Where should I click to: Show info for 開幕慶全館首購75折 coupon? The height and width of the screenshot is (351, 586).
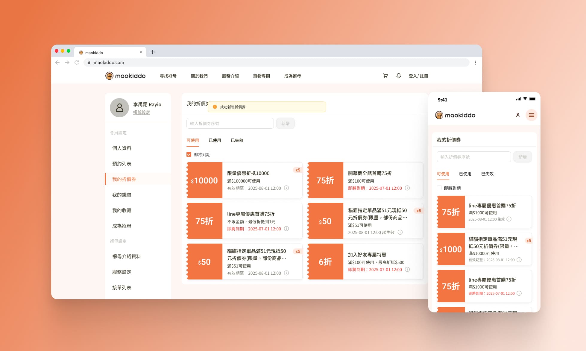tap(407, 188)
